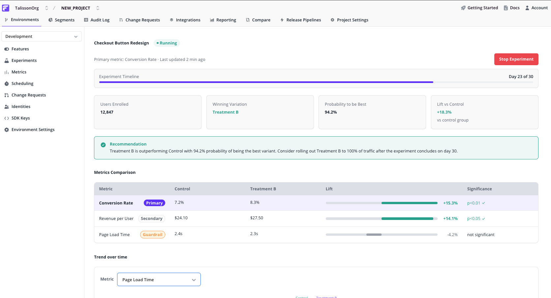The height and width of the screenshot is (298, 551).
Task: Select the Change Requests icon in sidebar
Action: coord(6,95)
